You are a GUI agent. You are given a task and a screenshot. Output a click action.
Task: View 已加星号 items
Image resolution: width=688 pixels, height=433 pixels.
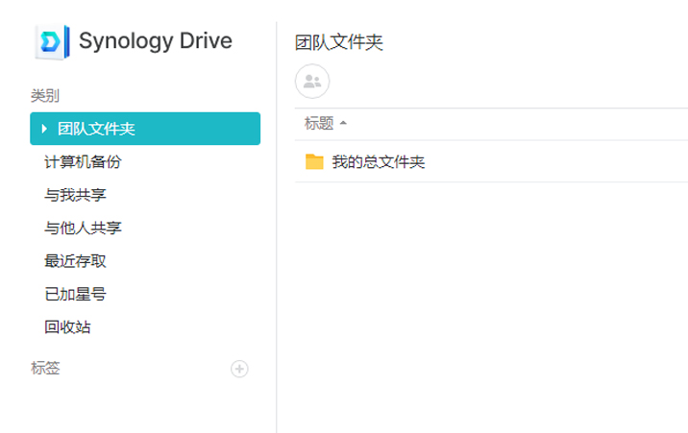[x=75, y=294]
